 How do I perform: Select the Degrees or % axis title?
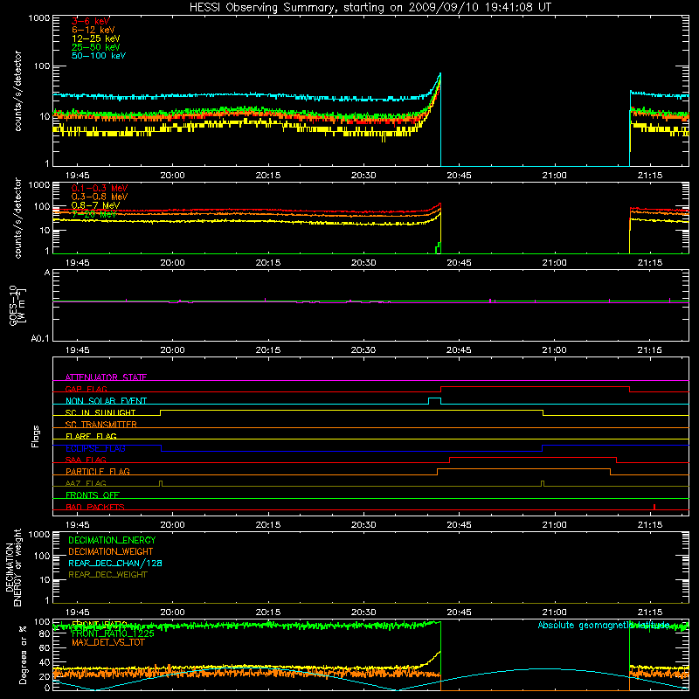coord(23,654)
